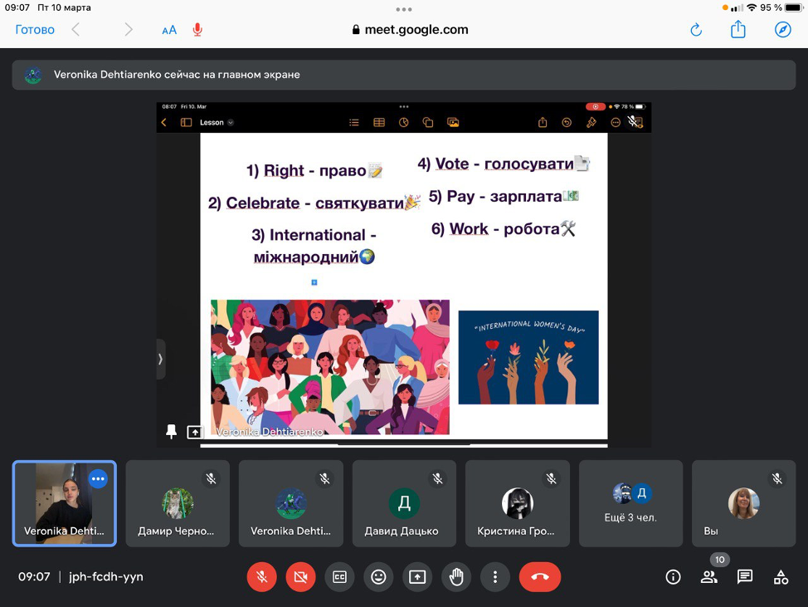Open options on Veronika's video tile
This screenshot has width=808, height=607.
(98, 479)
